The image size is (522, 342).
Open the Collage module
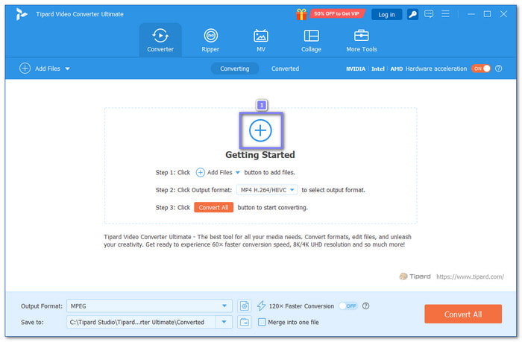coord(311,40)
